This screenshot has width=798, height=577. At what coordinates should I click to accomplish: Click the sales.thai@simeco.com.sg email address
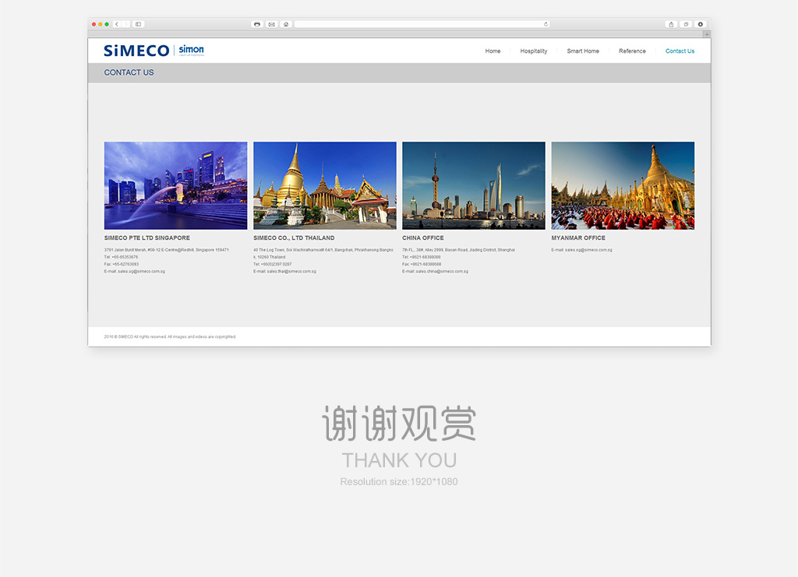[x=291, y=272]
